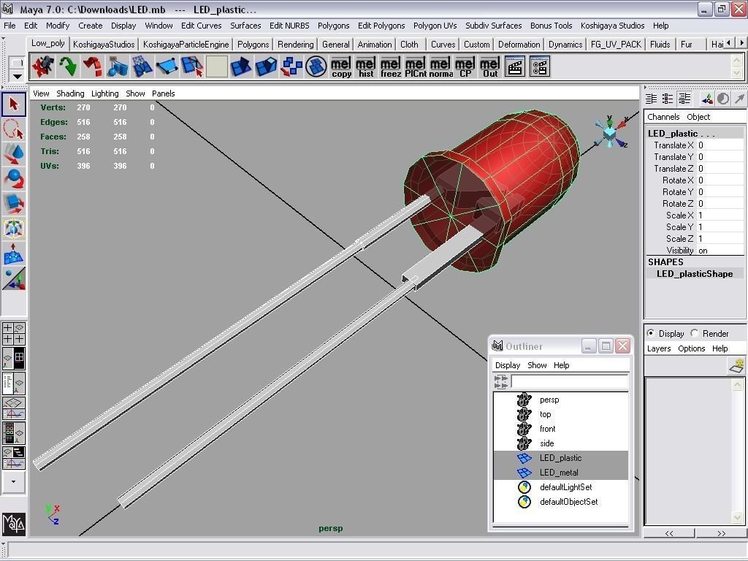Switch to Persp/Dope Sheet/Graph layout icon
Image resolution: width=748 pixels, height=561 pixels.
coord(13,457)
